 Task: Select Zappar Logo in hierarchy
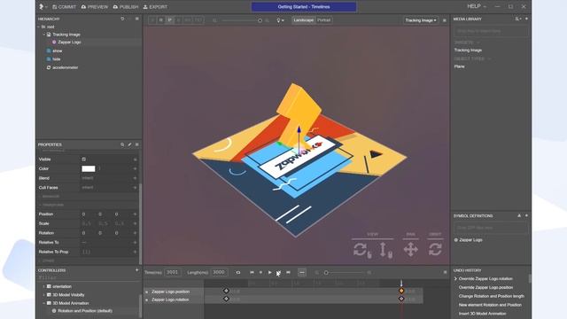[x=69, y=43]
